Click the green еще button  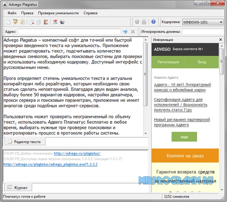tap(184, 137)
